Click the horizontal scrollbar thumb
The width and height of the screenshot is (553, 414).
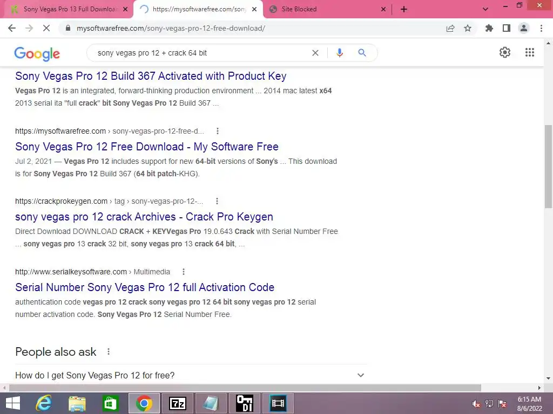245,388
